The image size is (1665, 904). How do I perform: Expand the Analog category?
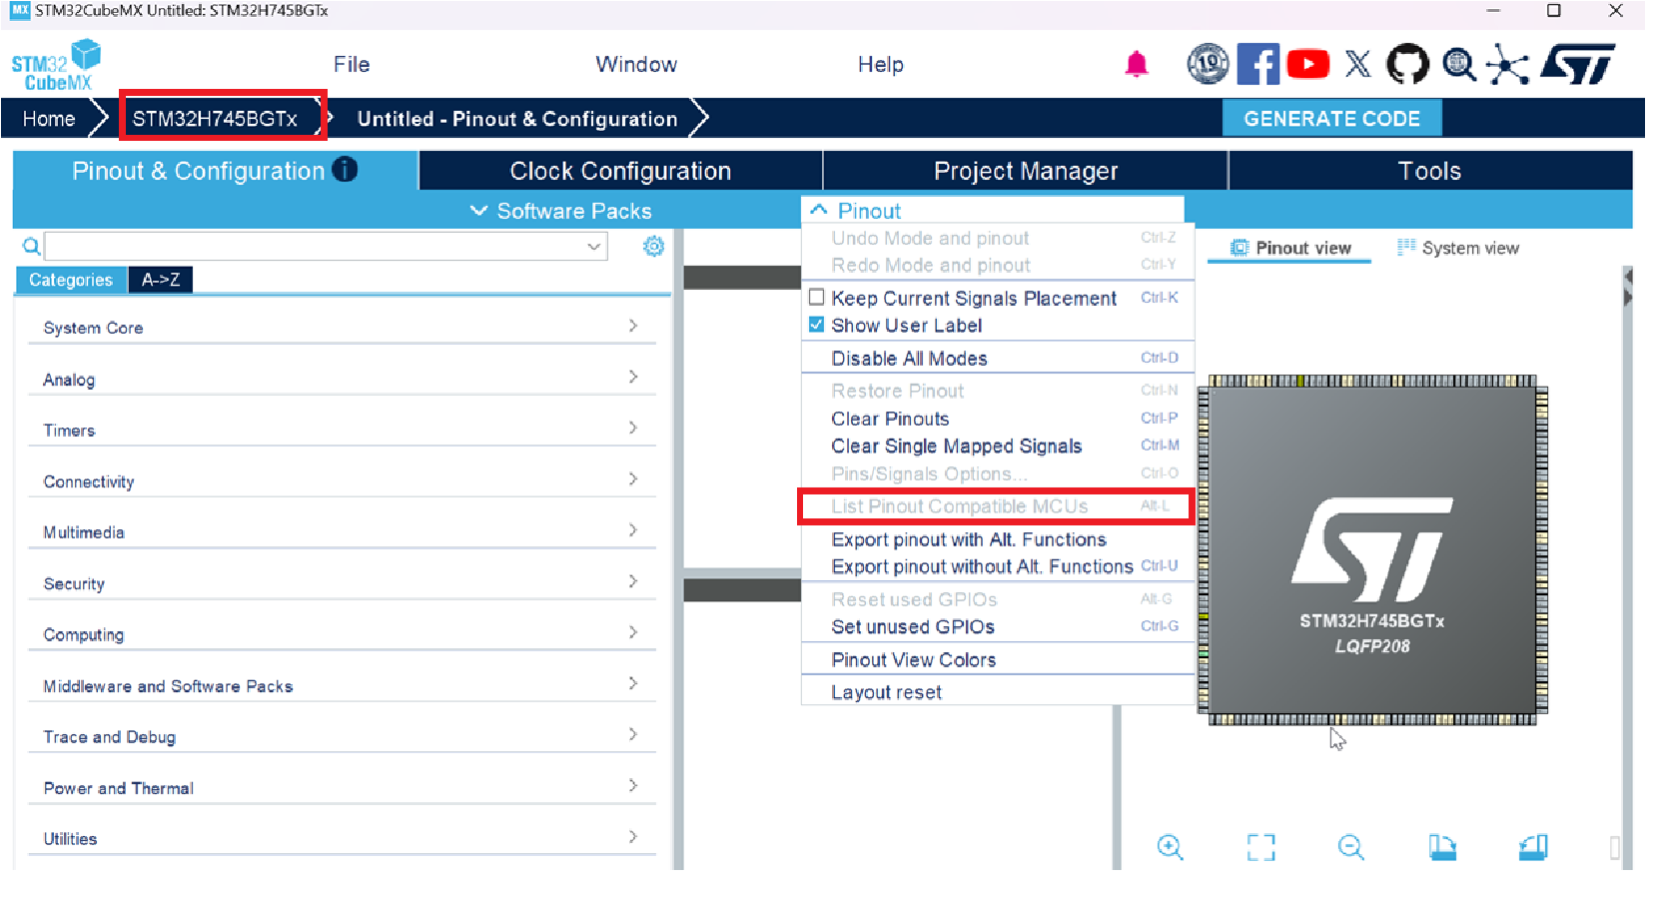coord(342,379)
